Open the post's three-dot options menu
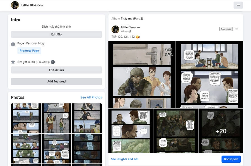Viewport: 251px width, 166px height. [236, 29]
